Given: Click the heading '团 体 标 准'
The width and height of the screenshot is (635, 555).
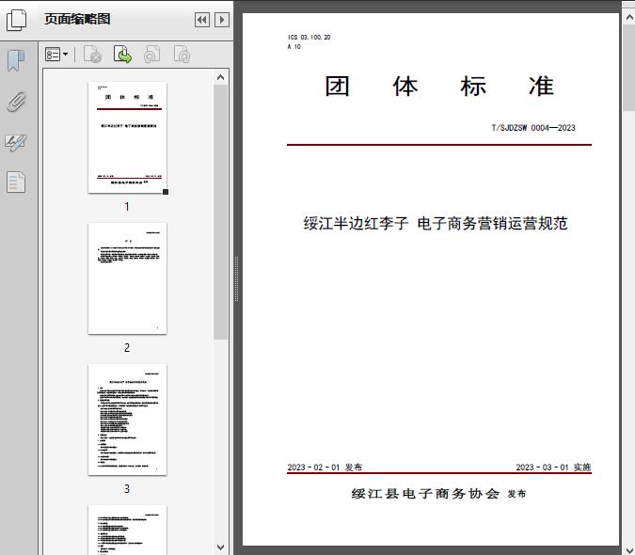Looking at the screenshot, I should click(439, 87).
